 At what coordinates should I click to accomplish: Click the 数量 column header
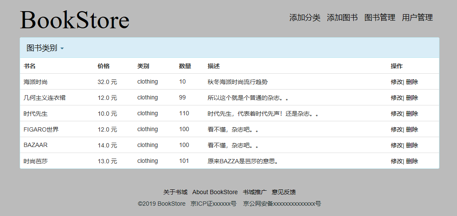[185, 66]
